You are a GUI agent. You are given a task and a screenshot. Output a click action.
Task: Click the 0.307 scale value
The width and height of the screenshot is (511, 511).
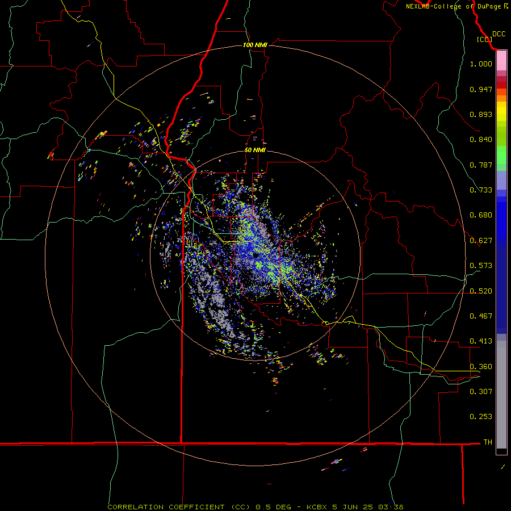[x=481, y=392]
